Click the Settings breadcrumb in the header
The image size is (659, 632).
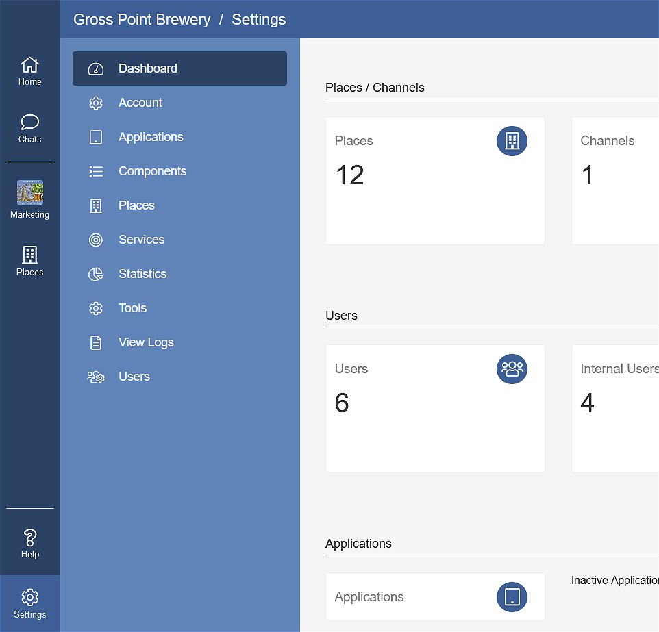(x=259, y=19)
